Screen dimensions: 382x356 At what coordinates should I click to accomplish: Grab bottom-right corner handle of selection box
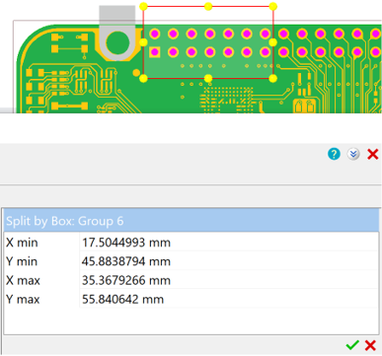click(273, 78)
